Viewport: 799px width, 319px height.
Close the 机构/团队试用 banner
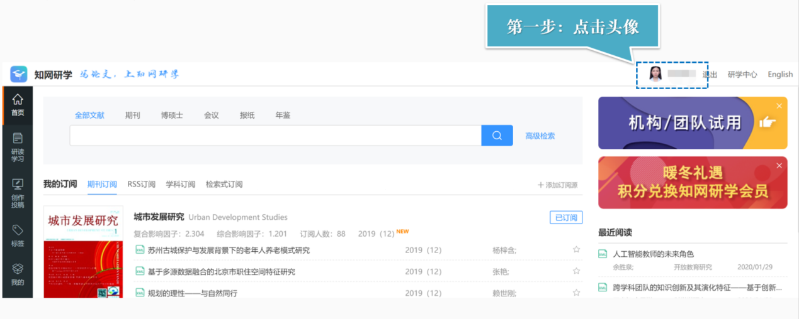pyautogui.click(x=779, y=106)
